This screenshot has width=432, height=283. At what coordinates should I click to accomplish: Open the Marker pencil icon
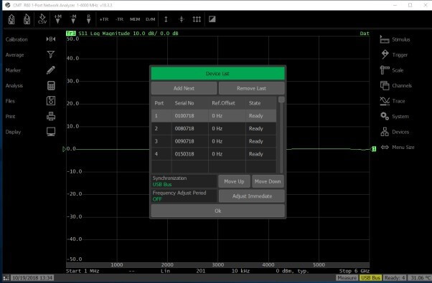[51, 70]
